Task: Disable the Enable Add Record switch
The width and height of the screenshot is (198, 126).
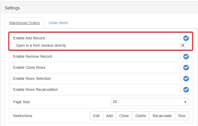Action: point(184,38)
